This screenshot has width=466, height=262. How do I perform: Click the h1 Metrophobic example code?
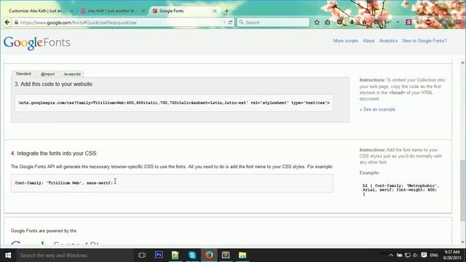[x=400, y=190]
